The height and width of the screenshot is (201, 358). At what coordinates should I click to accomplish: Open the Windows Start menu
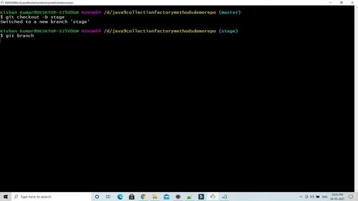[x=6, y=197]
